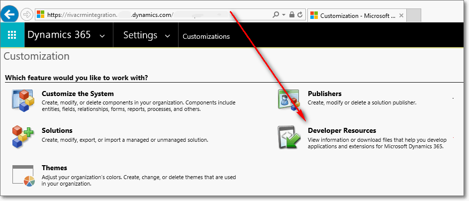Expand the Dynamics 365 dropdown chevron

102,36
